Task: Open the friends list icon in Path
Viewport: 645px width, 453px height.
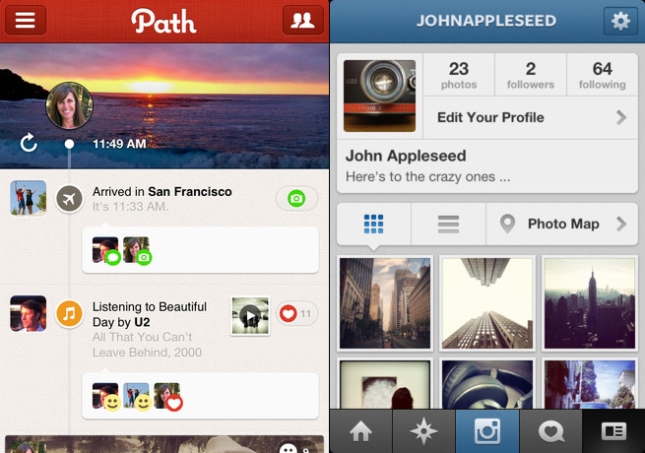Action: coord(302,20)
